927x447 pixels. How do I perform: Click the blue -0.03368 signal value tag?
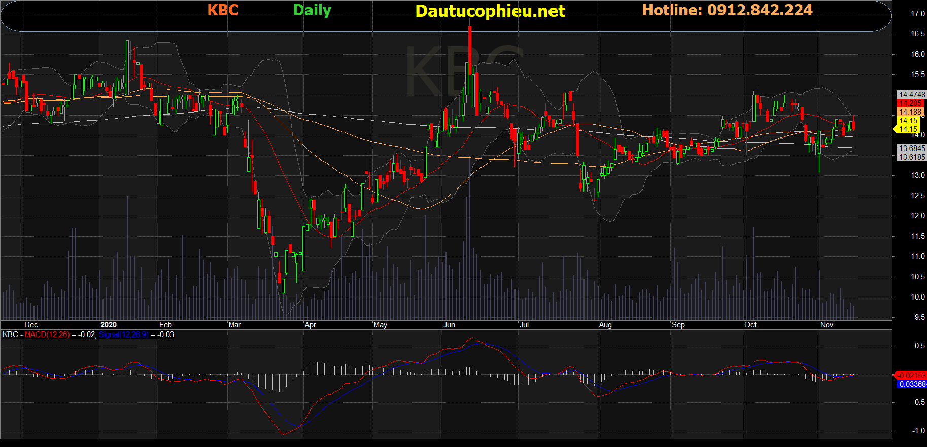tap(911, 384)
